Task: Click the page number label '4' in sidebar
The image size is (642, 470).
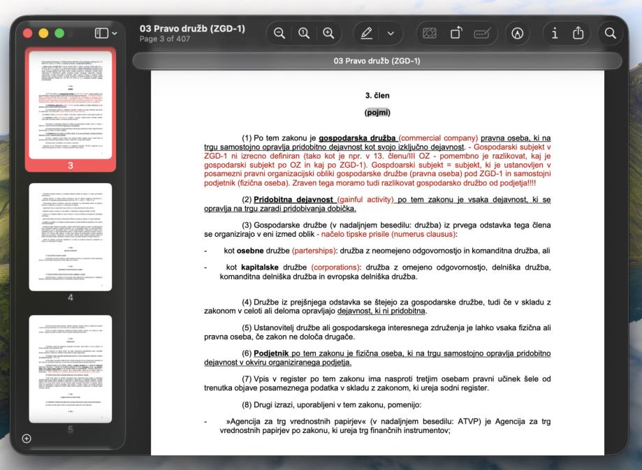Action: (71, 298)
